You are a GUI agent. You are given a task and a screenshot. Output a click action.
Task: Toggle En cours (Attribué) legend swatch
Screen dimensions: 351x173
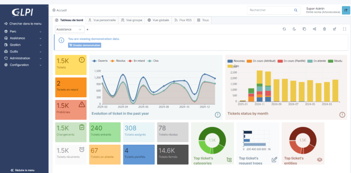point(249,61)
